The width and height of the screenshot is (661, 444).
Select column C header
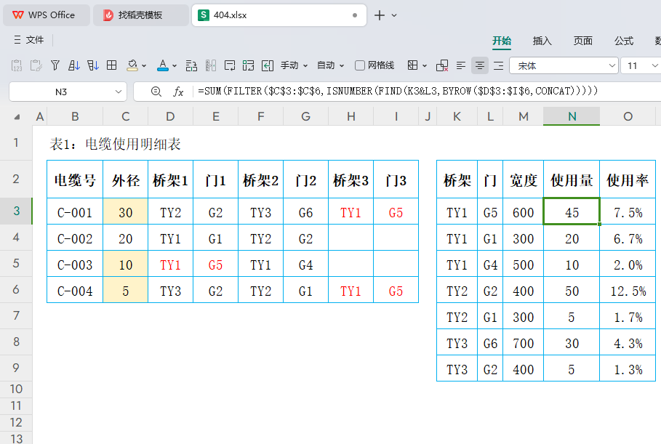pos(125,116)
